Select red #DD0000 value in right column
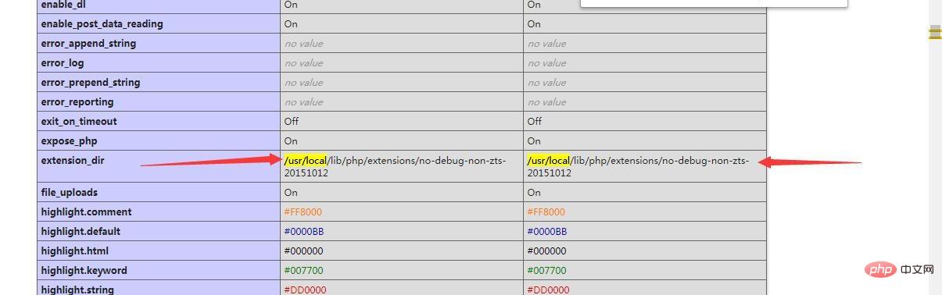942x295 pixels. click(548, 290)
